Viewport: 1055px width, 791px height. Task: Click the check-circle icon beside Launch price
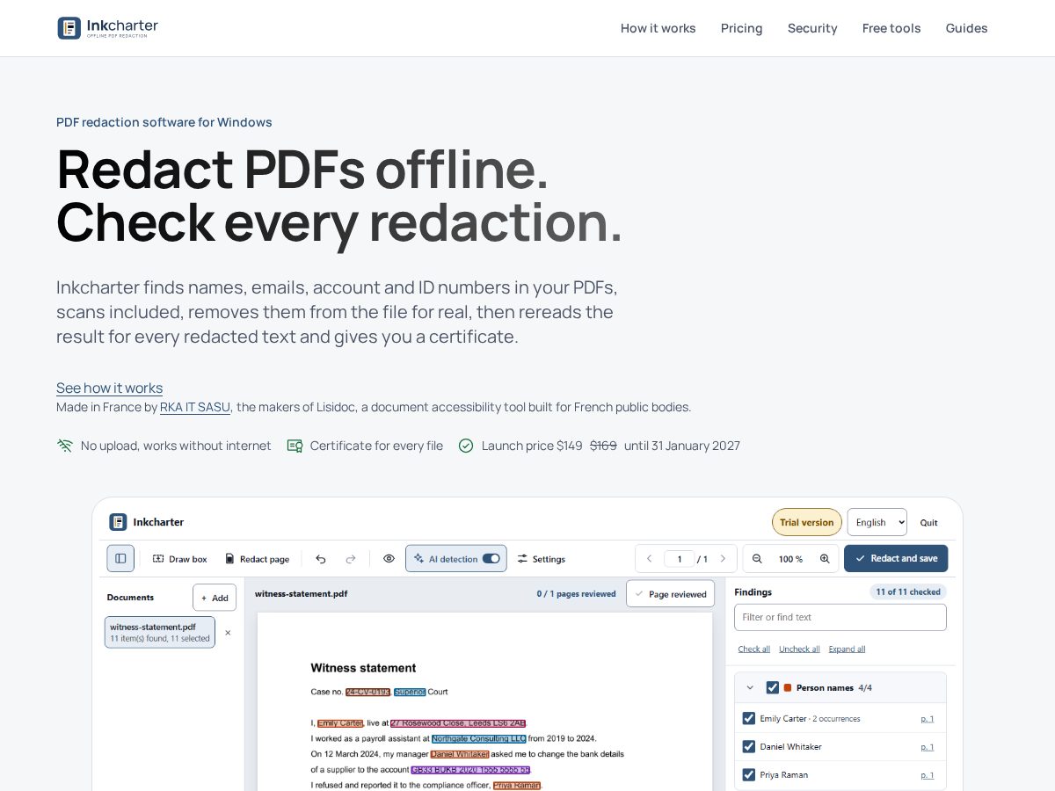tap(466, 446)
